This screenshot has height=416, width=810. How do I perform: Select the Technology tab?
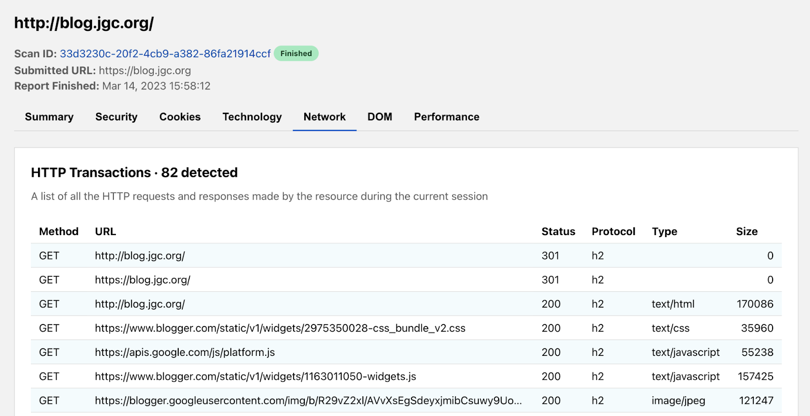[x=252, y=117]
